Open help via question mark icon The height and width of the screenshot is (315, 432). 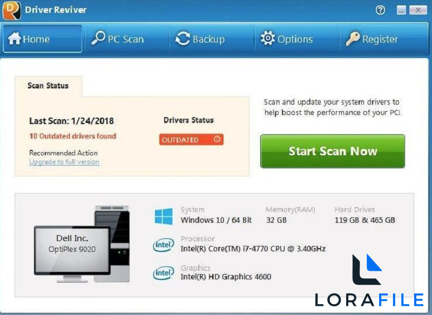pyautogui.click(x=380, y=10)
